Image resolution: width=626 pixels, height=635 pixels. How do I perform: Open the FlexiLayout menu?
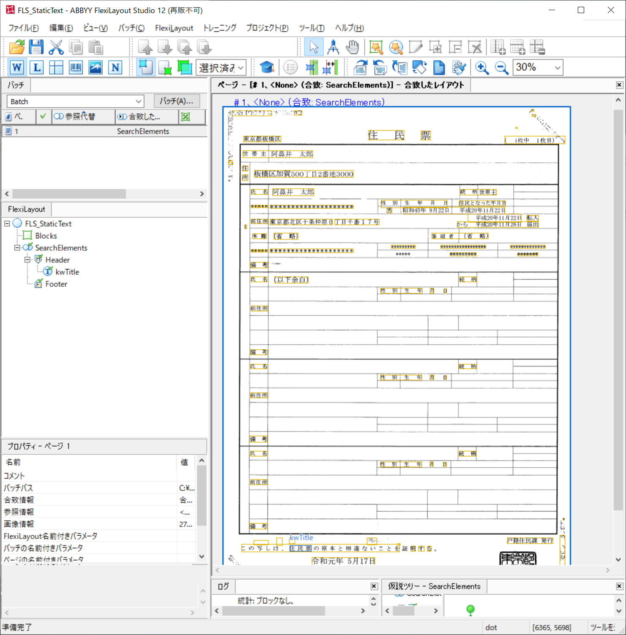(174, 28)
